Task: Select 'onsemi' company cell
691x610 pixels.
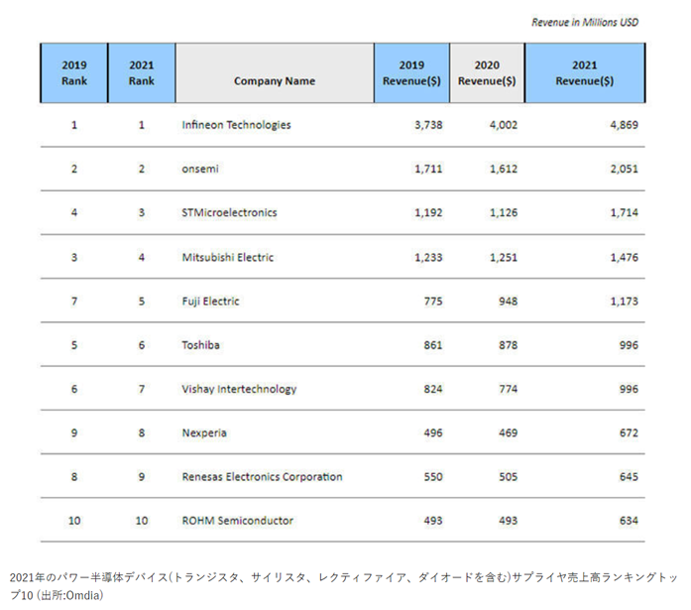Action: 200,169
